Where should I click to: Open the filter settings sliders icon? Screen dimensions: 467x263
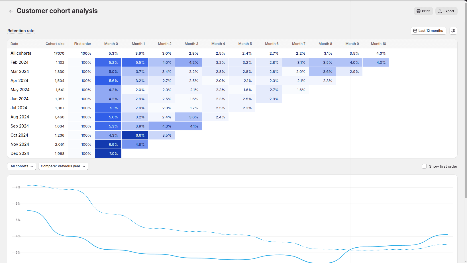[453, 31]
